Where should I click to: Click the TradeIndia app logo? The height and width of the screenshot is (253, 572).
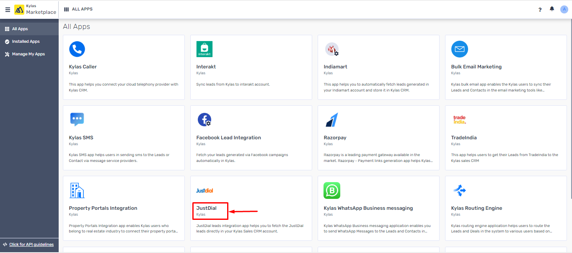coord(460,120)
